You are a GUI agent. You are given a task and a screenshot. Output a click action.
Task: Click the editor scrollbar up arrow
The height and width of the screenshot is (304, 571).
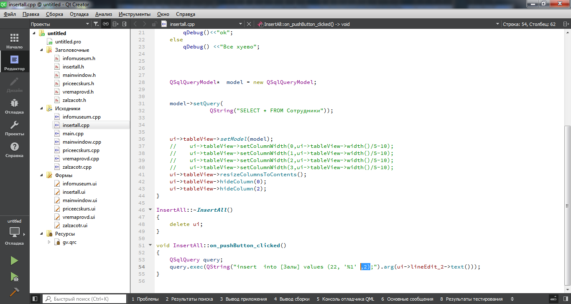(567, 32)
